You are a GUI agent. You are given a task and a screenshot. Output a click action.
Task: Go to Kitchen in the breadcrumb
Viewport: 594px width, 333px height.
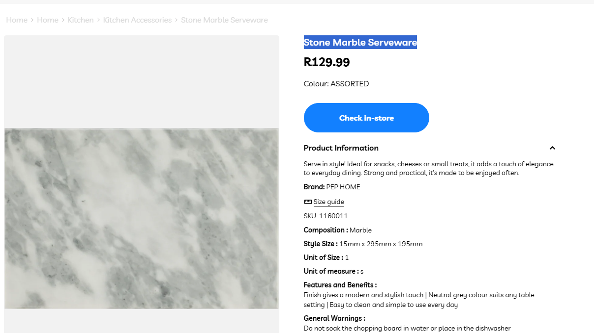pyautogui.click(x=81, y=20)
